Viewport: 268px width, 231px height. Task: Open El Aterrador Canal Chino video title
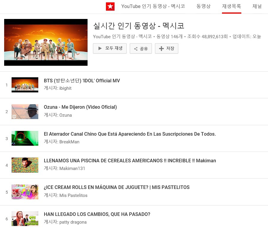coord(130,134)
